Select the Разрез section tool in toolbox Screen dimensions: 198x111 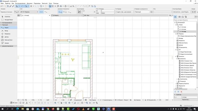[x=8, y=27]
